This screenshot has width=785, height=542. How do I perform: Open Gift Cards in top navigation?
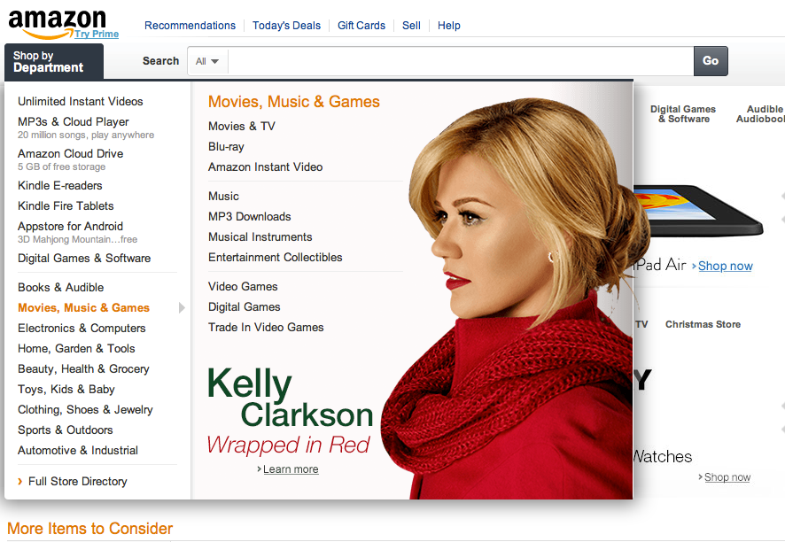point(361,26)
